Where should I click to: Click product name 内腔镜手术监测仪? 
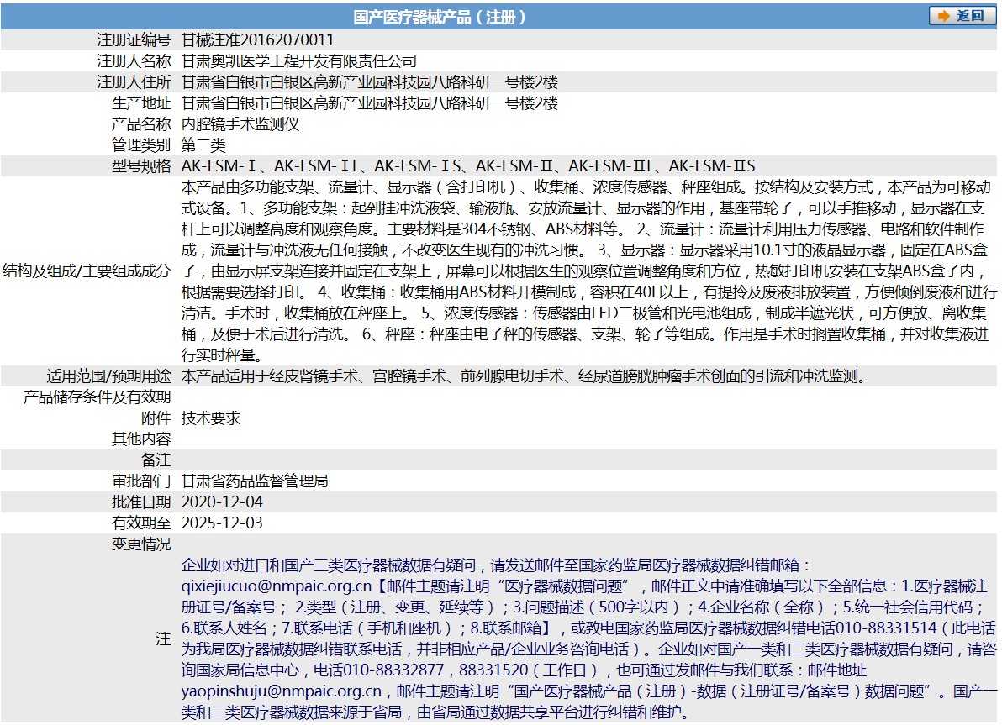pos(240,124)
